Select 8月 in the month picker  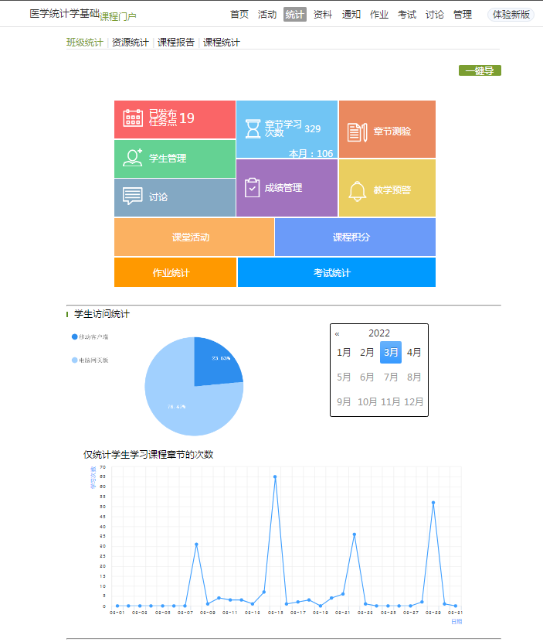pyautogui.click(x=414, y=377)
